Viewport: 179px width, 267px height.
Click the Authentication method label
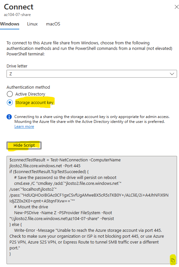point(28,87)
